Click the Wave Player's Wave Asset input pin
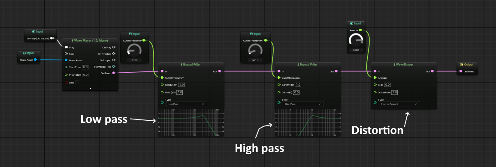Viewport: 496px width, 167px height. tap(66, 60)
